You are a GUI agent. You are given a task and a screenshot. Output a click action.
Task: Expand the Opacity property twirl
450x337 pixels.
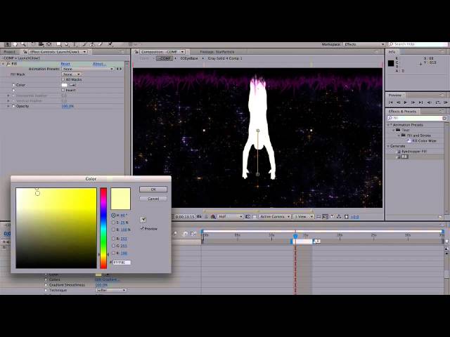[8, 106]
